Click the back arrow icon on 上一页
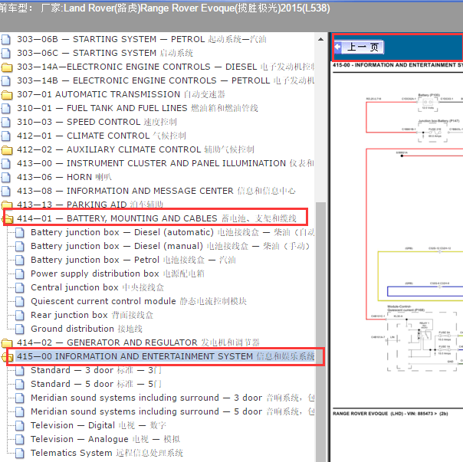 click(x=338, y=47)
